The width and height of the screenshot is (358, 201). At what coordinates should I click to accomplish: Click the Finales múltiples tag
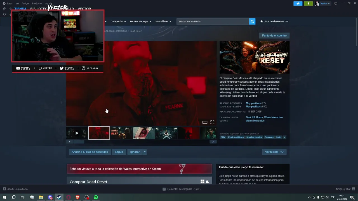236,137
